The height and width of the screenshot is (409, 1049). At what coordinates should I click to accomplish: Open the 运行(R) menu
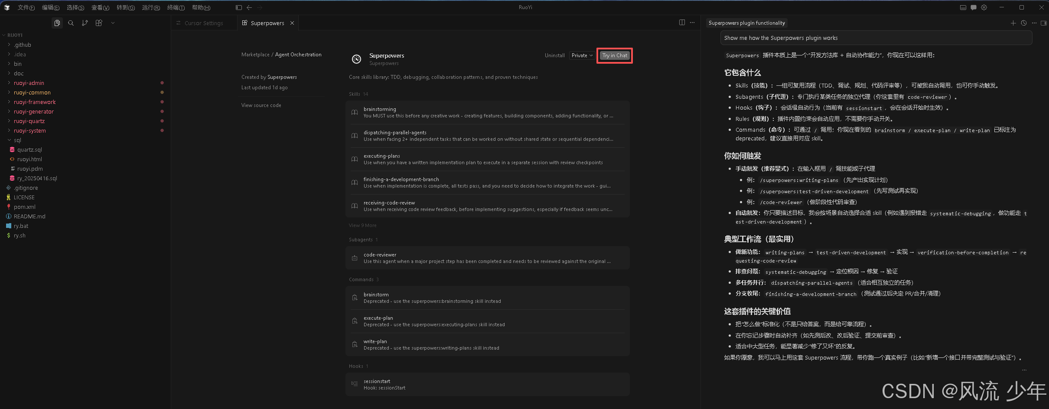click(x=151, y=7)
